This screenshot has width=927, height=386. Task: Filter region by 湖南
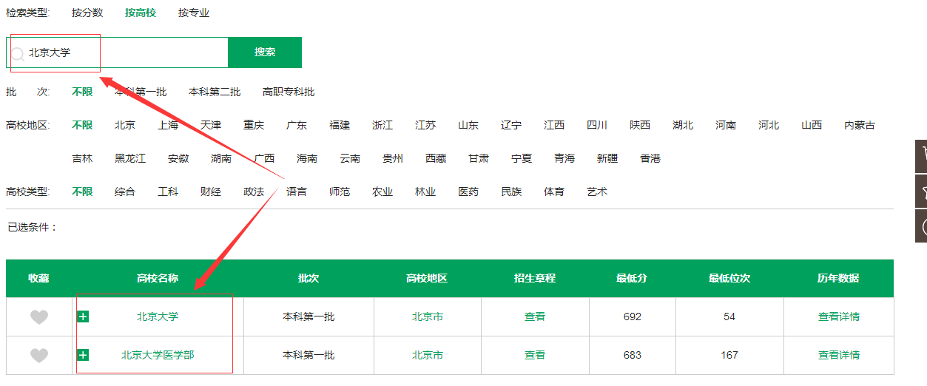[x=221, y=158]
